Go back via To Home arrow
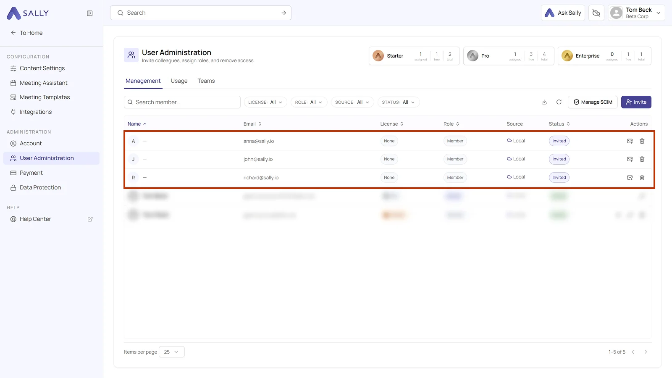The width and height of the screenshot is (672, 378). 26,33
